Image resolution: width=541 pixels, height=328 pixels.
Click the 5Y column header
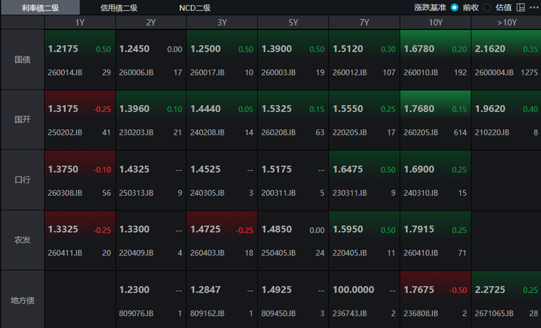tap(293, 23)
